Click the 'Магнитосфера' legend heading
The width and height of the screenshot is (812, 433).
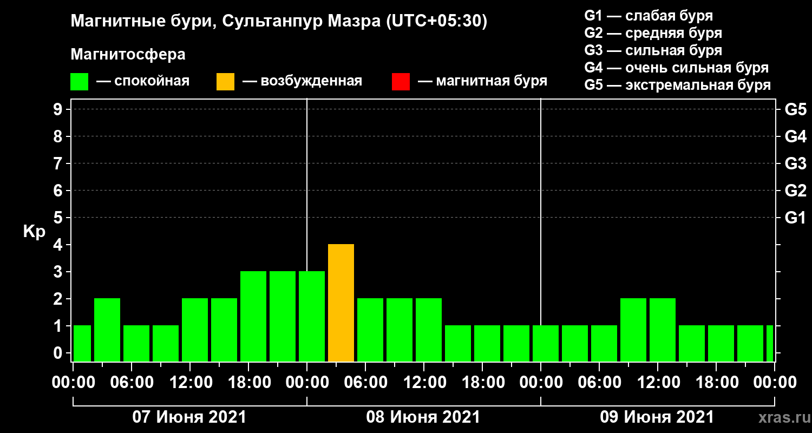coord(128,55)
